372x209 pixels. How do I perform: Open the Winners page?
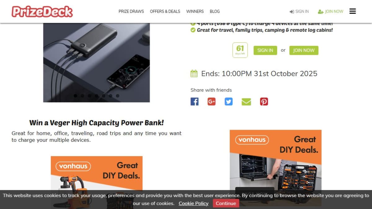click(195, 11)
